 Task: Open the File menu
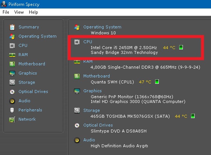(x=6, y=12)
